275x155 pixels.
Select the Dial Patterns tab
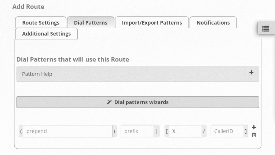(x=91, y=22)
